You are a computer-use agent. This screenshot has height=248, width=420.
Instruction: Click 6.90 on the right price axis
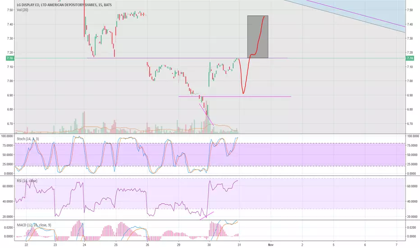tap(410, 95)
